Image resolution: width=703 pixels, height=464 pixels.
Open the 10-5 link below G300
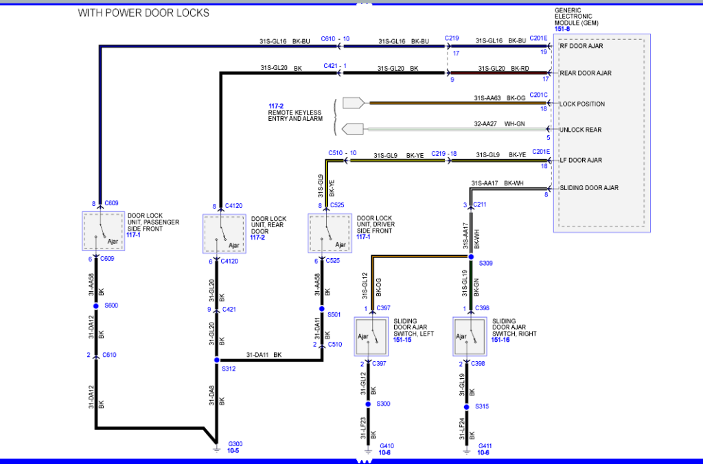pos(233,450)
